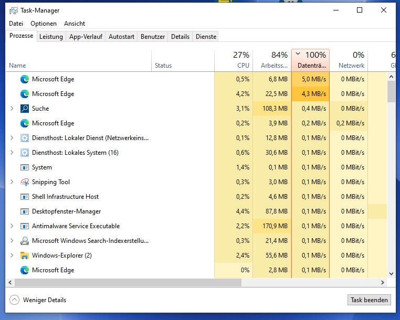Click the Snipping Tool scissors icon
The height and width of the screenshot is (320, 400).
pos(25,182)
